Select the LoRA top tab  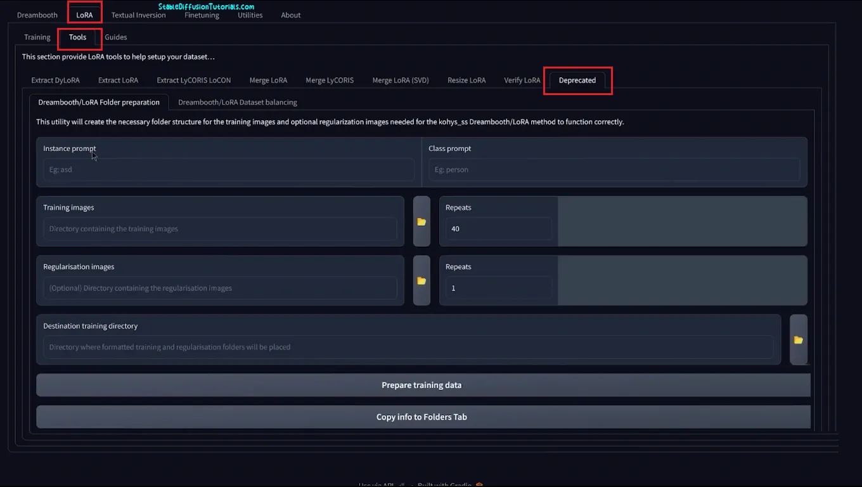pyautogui.click(x=84, y=15)
